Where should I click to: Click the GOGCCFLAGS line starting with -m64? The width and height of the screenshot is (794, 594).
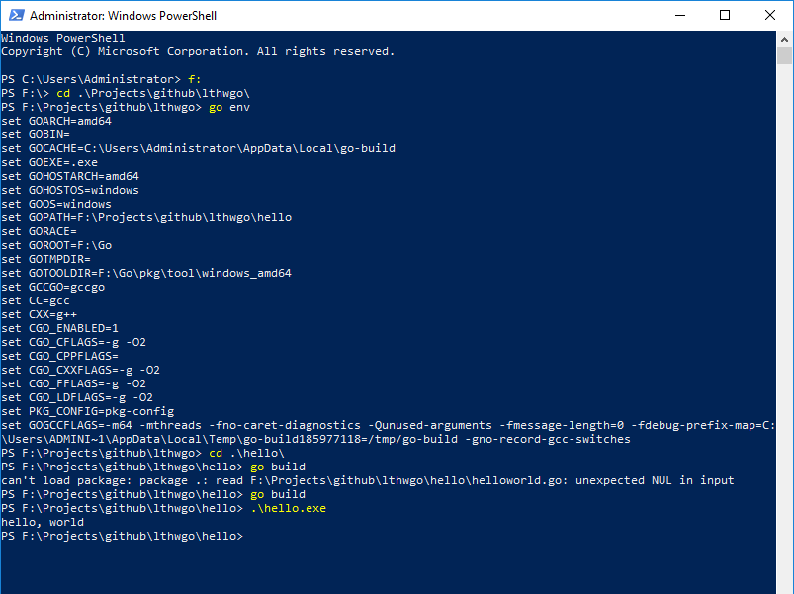388,425
